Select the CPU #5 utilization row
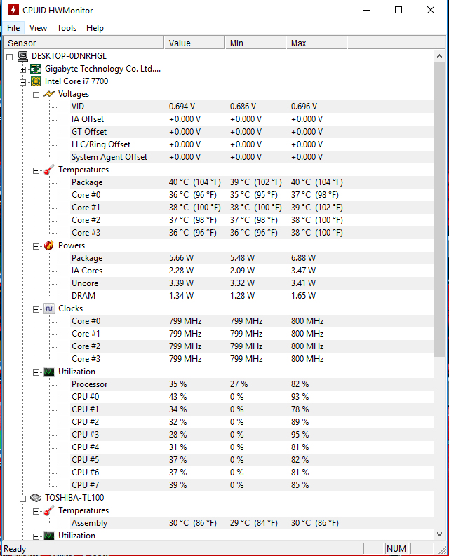 (252, 460)
